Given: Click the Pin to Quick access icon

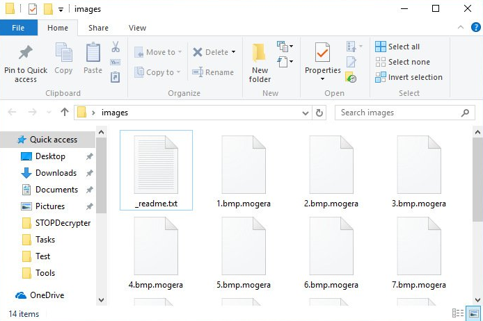Looking at the screenshot, I should (x=26, y=54).
